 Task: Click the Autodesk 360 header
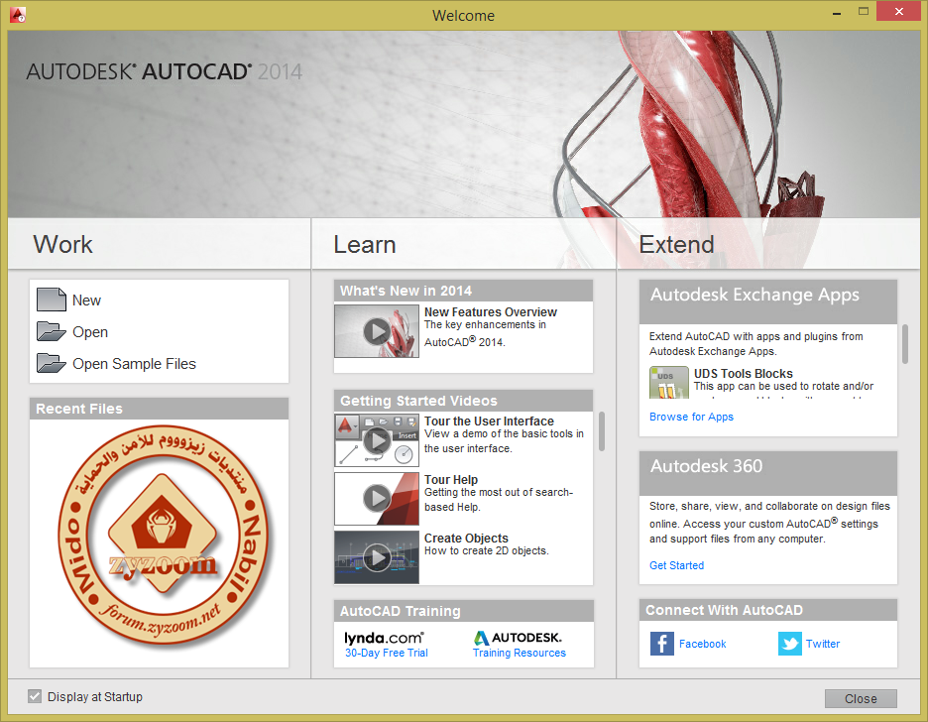pyautogui.click(x=768, y=473)
